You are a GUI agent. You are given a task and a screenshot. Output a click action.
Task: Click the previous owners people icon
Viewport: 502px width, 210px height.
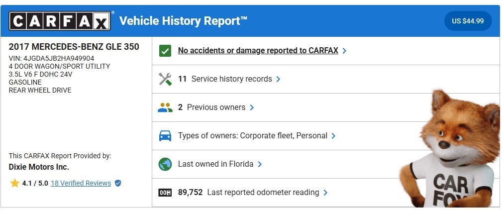[165, 107]
